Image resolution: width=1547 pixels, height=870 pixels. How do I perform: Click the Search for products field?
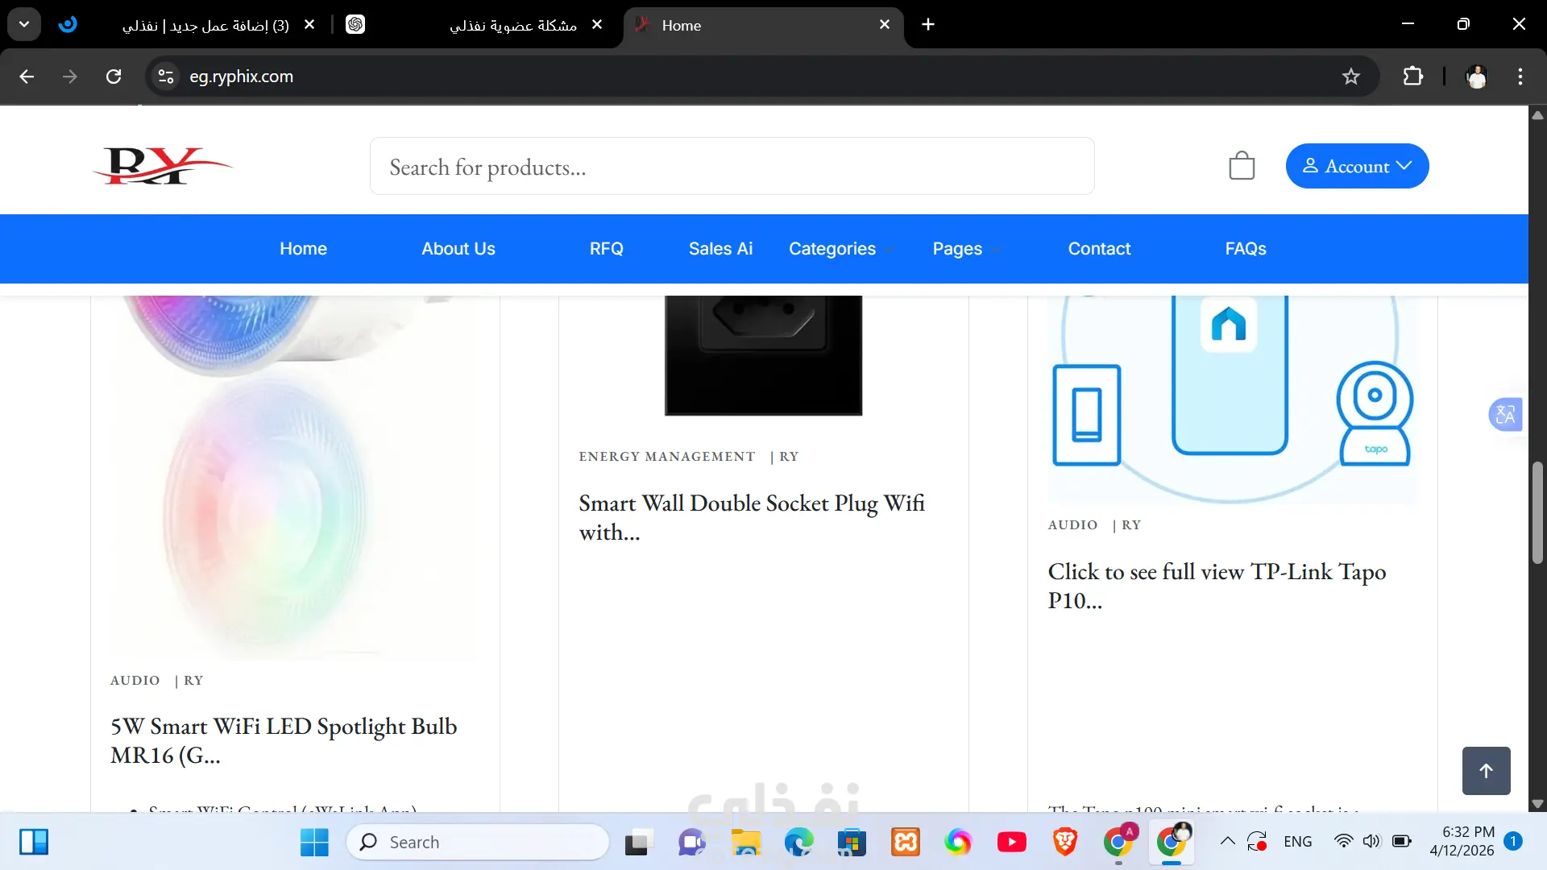click(x=732, y=167)
